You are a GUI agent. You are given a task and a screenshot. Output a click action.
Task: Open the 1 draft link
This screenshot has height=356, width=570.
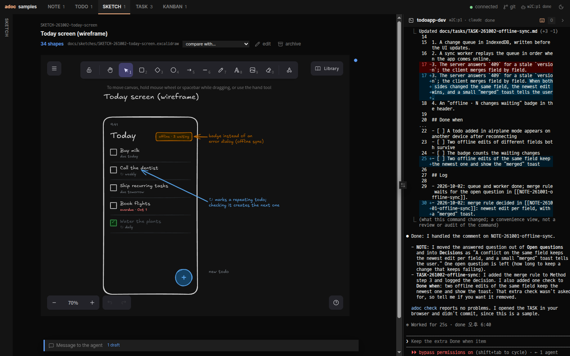click(114, 345)
